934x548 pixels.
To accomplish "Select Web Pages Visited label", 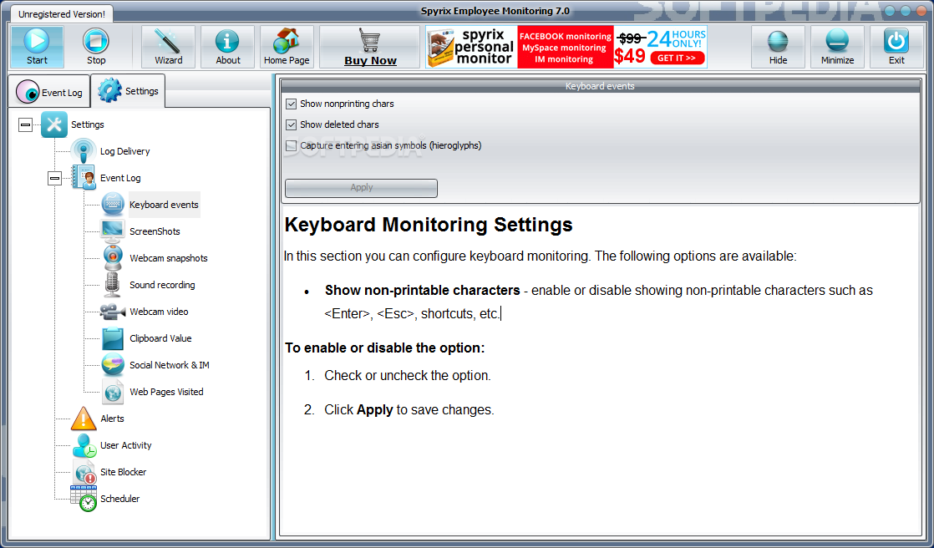I will tap(167, 392).
